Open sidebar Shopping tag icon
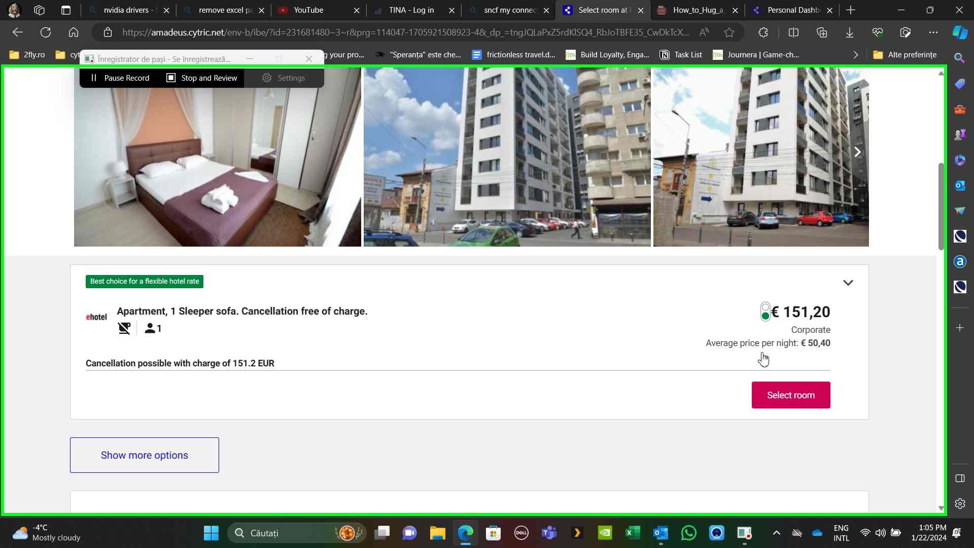Viewport: 974px width, 548px height. 959,84
